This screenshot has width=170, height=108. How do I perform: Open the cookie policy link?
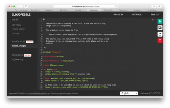(60, 93)
